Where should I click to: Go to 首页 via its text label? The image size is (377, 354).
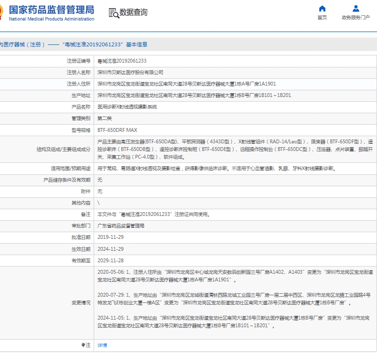click(x=322, y=18)
